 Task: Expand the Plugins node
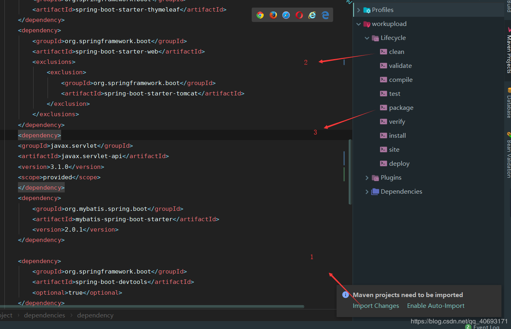367,178
